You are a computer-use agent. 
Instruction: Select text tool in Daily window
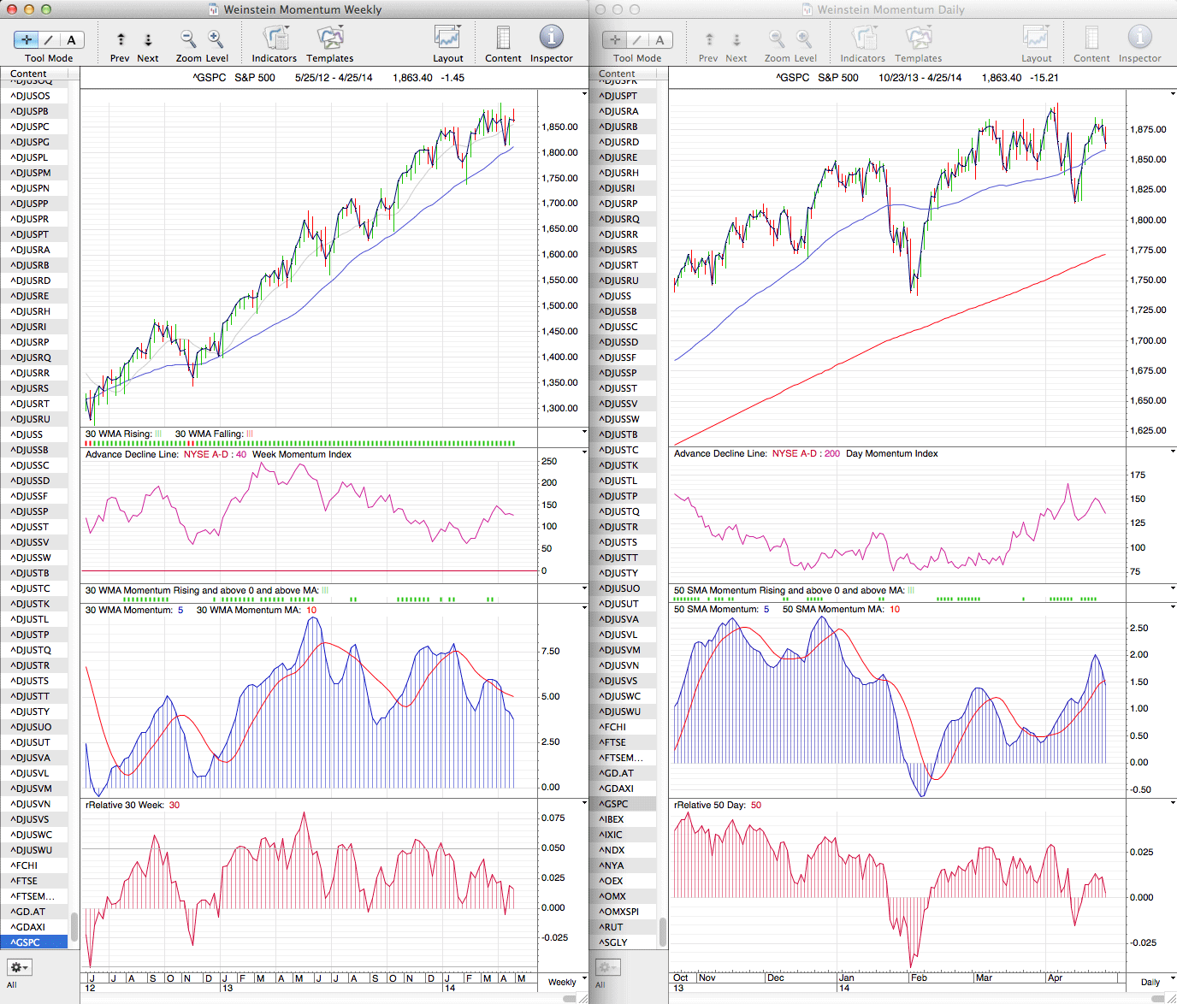[660, 39]
